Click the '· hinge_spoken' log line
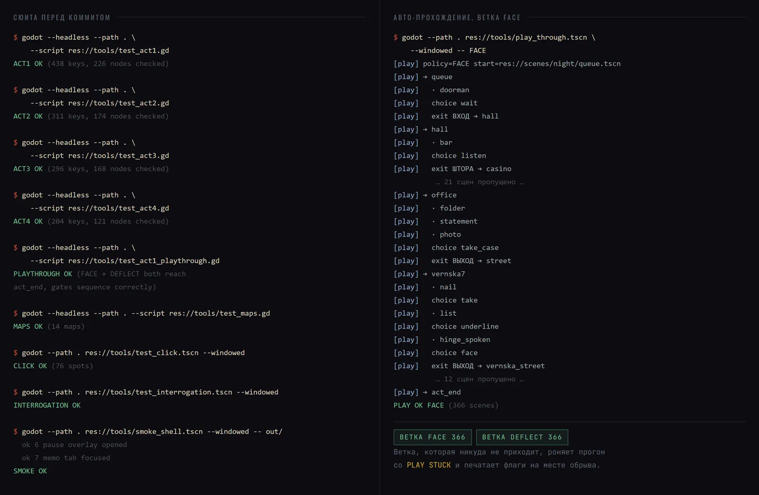 (442, 340)
